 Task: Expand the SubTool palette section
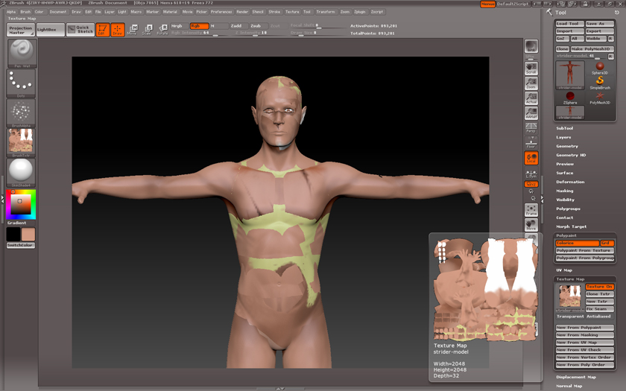pyautogui.click(x=564, y=128)
